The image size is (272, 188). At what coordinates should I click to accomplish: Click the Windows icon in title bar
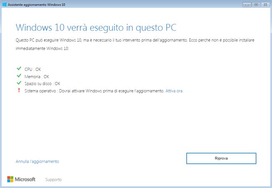[4, 4]
